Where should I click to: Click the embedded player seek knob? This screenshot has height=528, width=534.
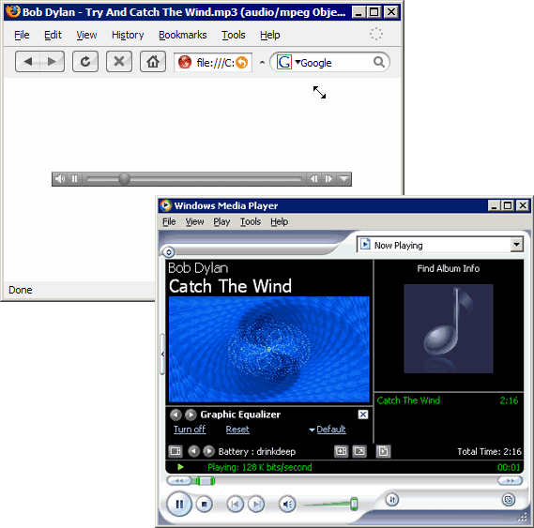point(124,179)
